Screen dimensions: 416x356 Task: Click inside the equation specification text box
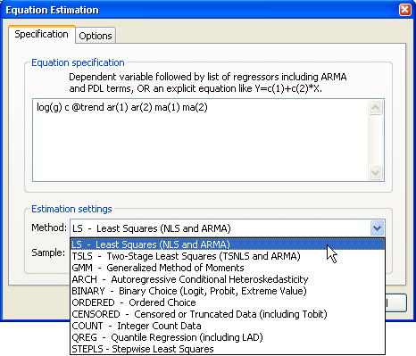click(x=200, y=140)
